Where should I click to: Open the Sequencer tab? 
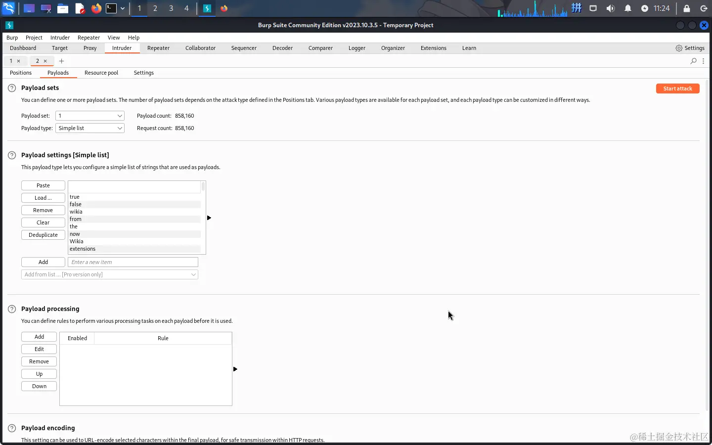(244, 48)
